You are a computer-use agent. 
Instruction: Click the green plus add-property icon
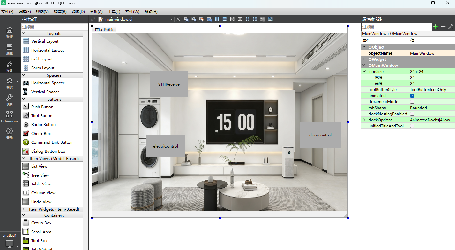click(436, 27)
